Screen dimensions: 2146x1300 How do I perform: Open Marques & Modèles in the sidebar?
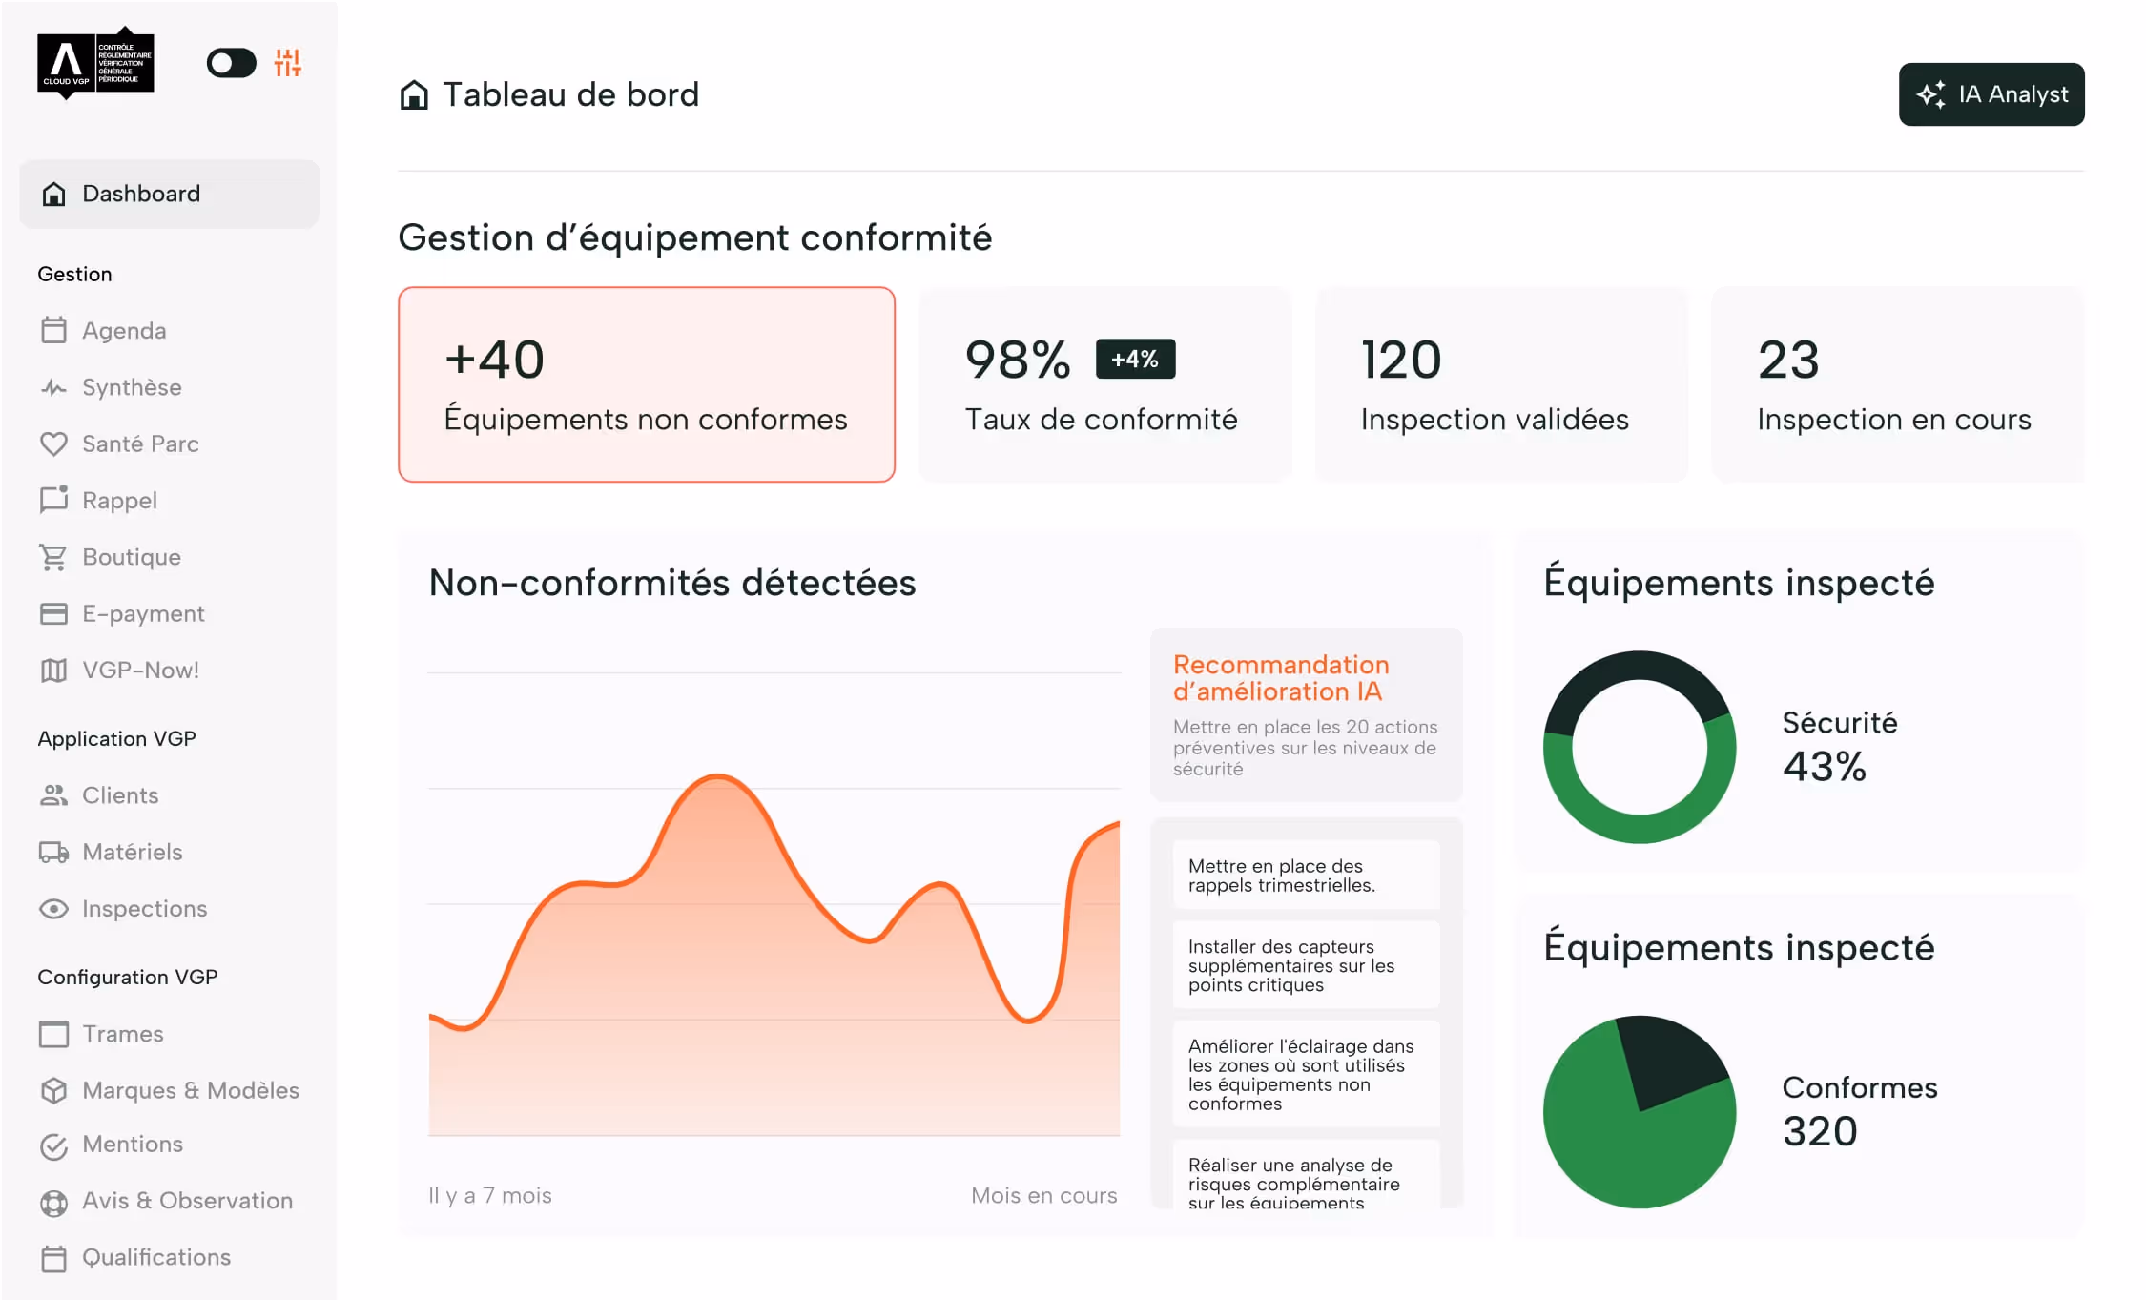point(190,1090)
